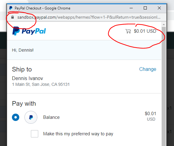
Task: Click the PayPal Balance circular icon
Action: [x=31, y=117]
